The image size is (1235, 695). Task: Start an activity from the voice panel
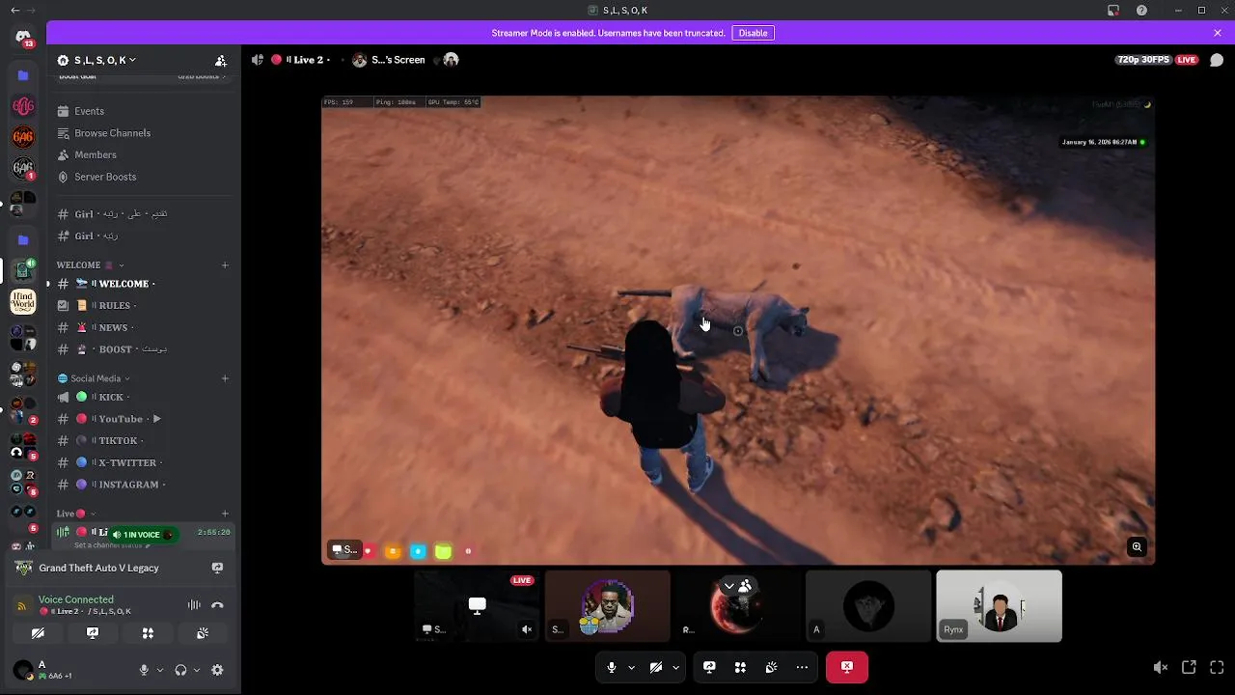click(148, 633)
